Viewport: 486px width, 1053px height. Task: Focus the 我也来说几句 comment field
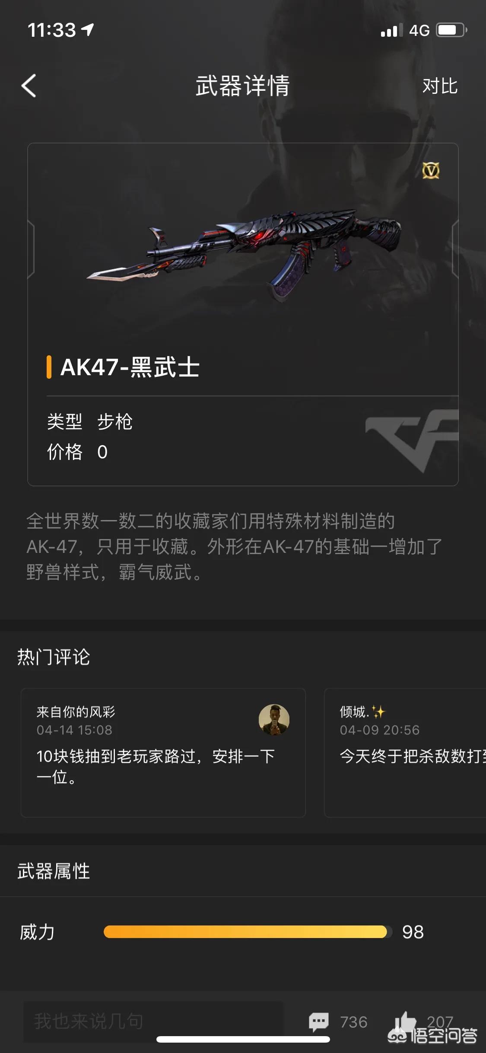pos(153,1022)
